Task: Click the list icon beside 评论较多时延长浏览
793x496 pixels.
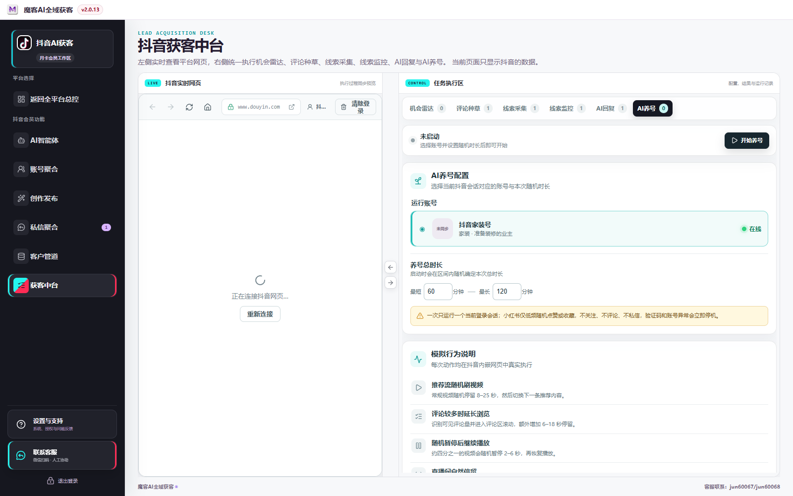Action: point(419,417)
